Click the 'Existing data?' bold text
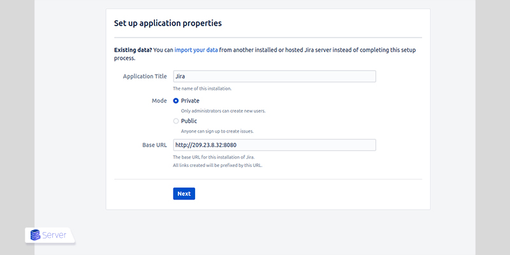 pos(133,50)
